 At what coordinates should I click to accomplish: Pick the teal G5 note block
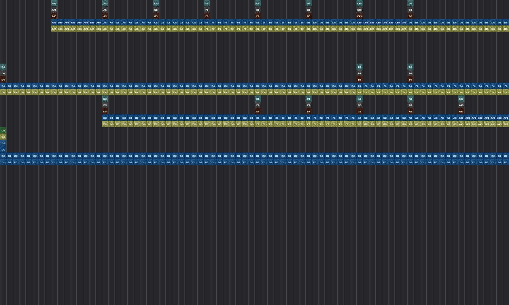156,3
